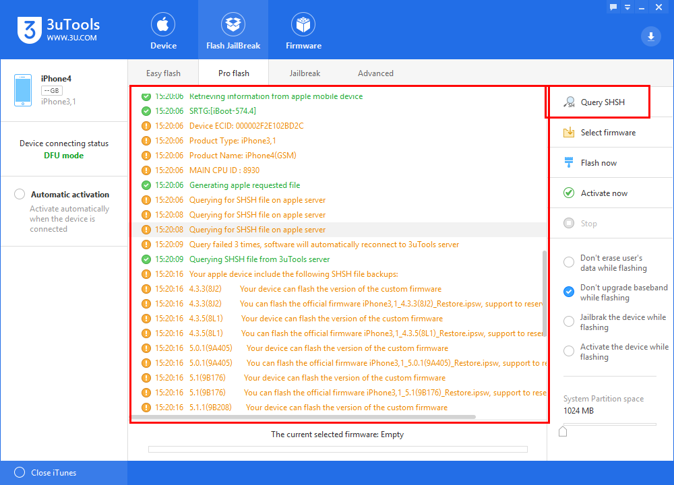Switch to the Advanced tab
674x485 pixels.
375,73
